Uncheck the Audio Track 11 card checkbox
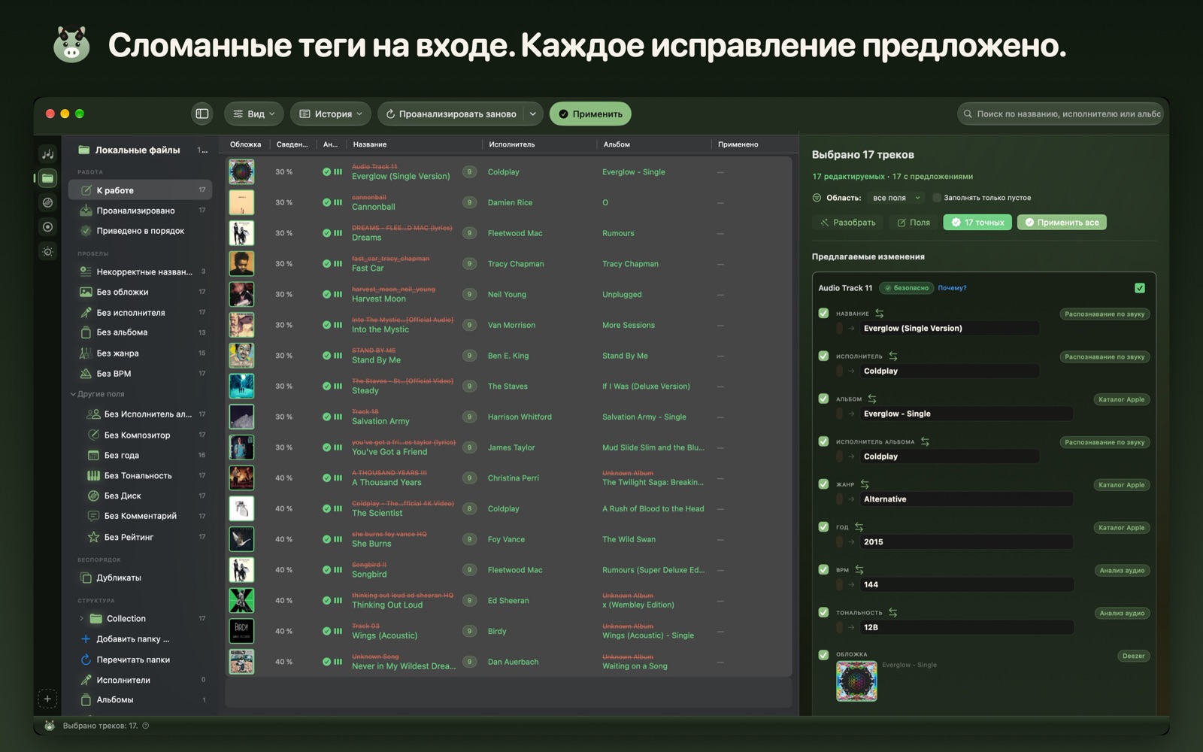The width and height of the screenshot is (1203, 752). click(1140, 288)
